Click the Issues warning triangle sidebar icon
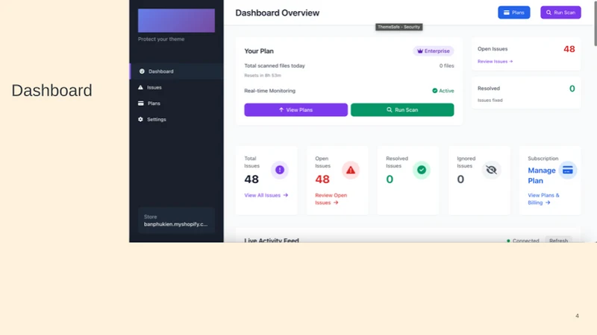Viewport: 597px width, 335px height. [x=140, y=87]
